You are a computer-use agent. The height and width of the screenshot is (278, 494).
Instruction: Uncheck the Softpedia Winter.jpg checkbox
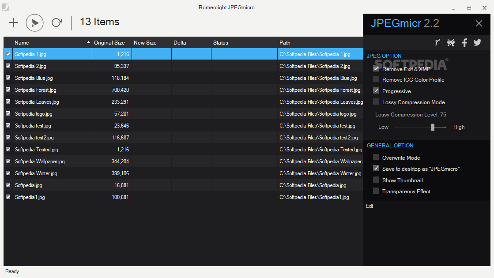(x=8, y=173)
